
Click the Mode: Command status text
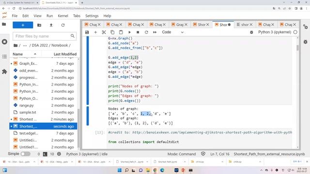click(x=182, y=154)
